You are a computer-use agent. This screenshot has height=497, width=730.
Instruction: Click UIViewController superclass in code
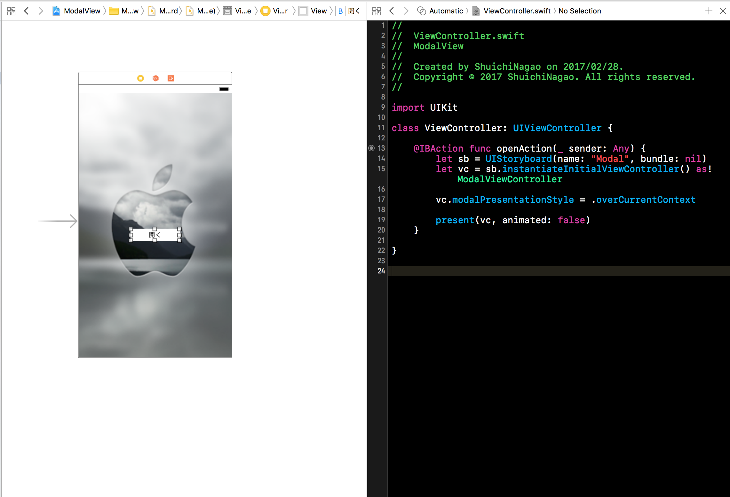tap(557, 128)
